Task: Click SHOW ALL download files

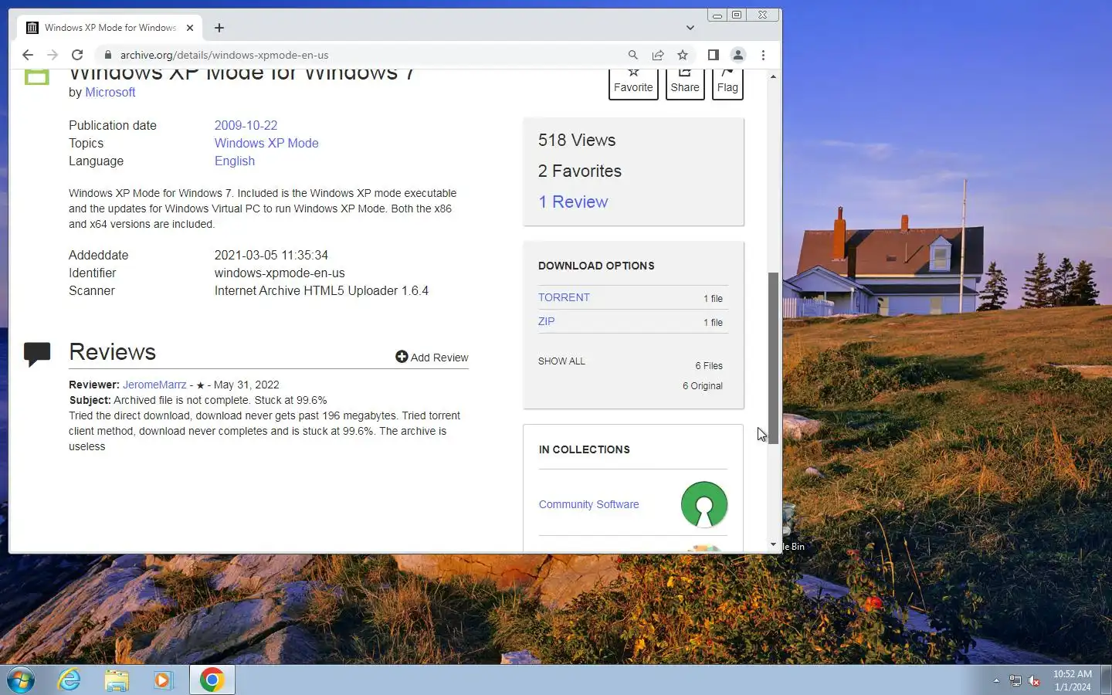Action: click(x=561, y=361)
